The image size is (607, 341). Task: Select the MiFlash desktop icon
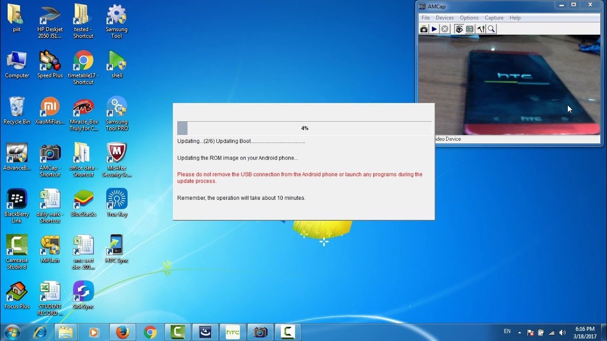pos(50,249)
